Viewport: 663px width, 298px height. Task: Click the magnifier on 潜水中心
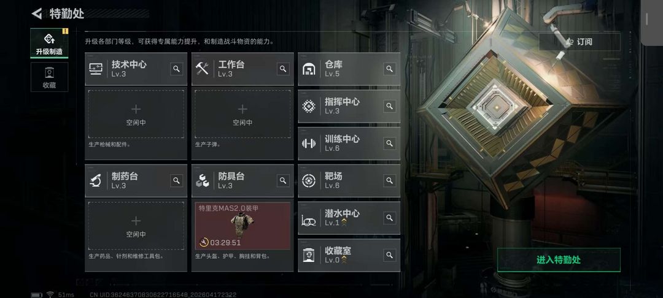click(389, 218)
